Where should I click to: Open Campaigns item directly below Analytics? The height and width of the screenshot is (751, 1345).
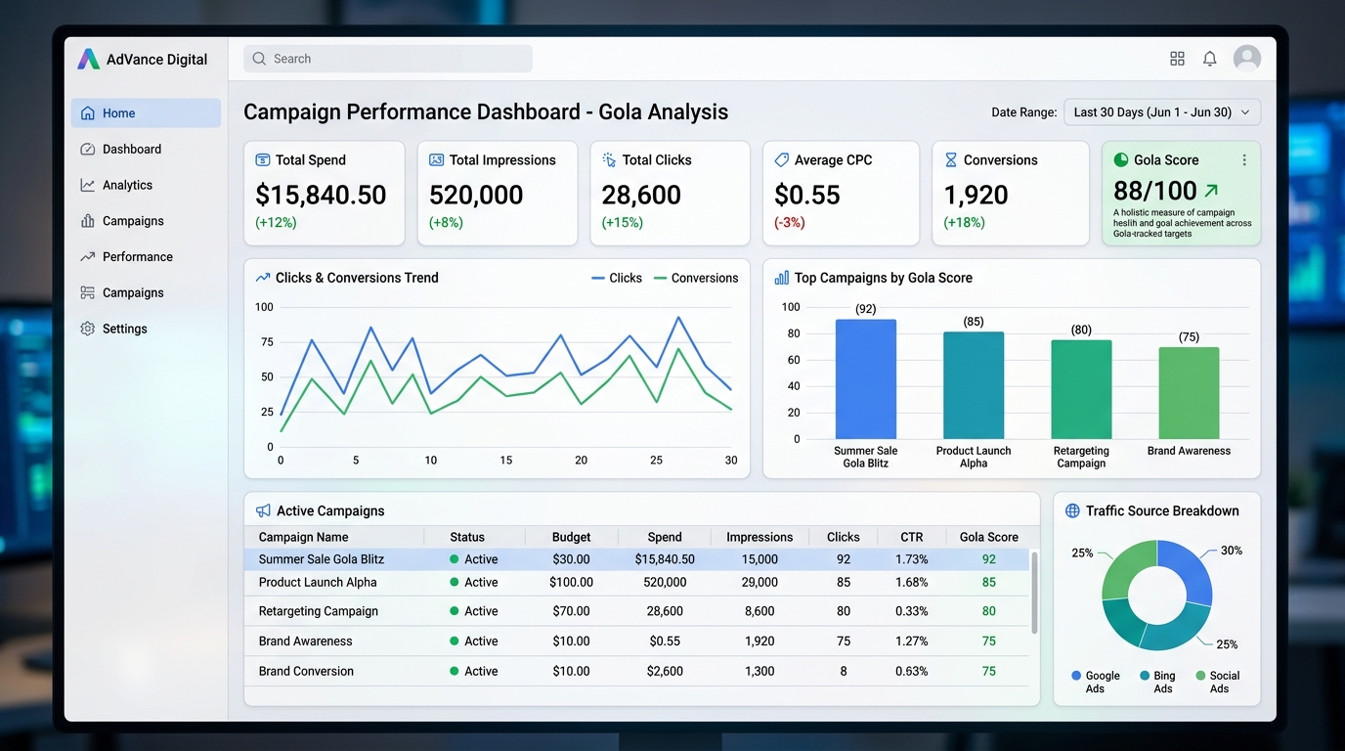click(x=146, y=221)
